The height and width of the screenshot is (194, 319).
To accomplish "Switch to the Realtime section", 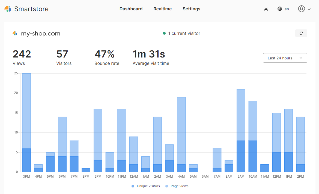I will [x=162, y=9].
